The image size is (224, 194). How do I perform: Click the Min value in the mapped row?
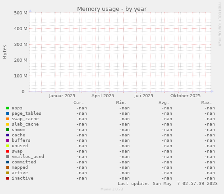(x=124, y=167)
